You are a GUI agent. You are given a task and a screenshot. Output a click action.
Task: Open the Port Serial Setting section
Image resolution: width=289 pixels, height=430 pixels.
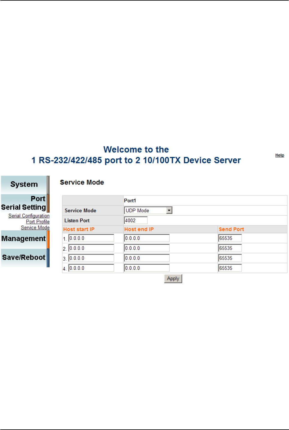(25, 203)
